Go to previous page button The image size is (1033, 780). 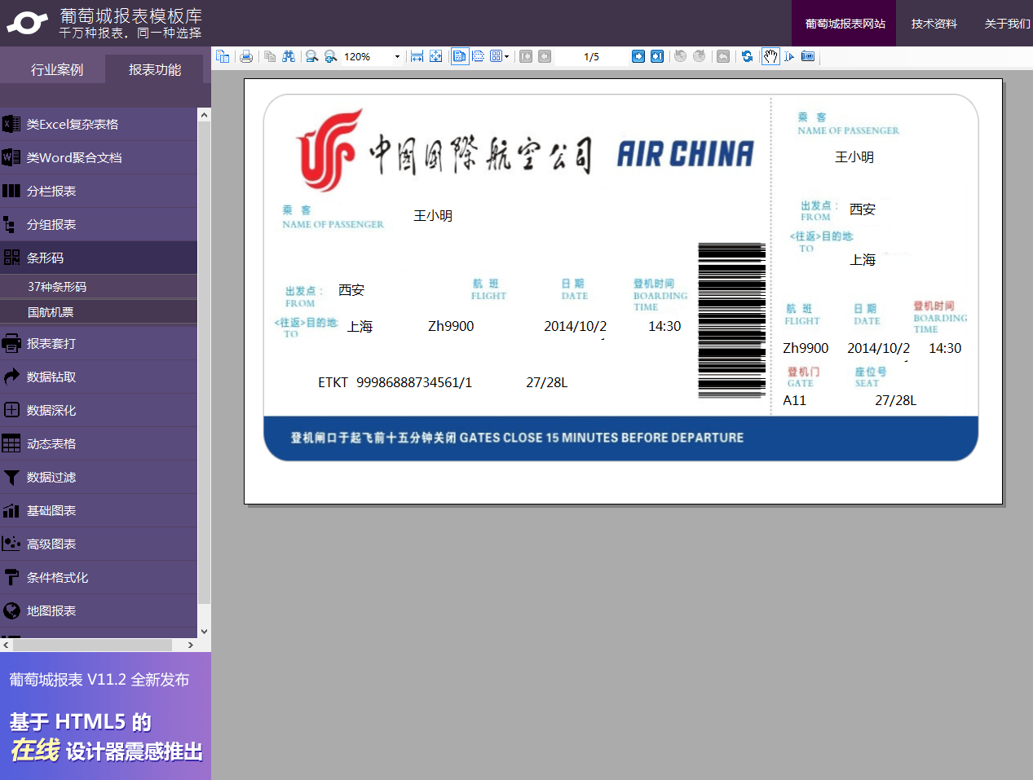coord(545,56)
